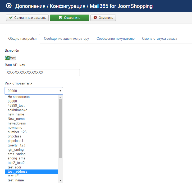
Task: Select number_123 from the list
Action: [x=31, y=132]
